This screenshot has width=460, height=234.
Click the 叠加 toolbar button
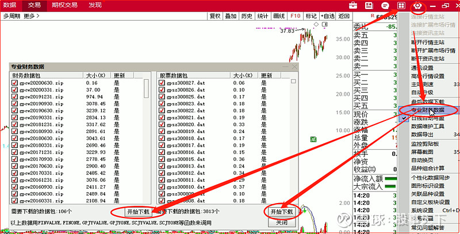(231, 16)
